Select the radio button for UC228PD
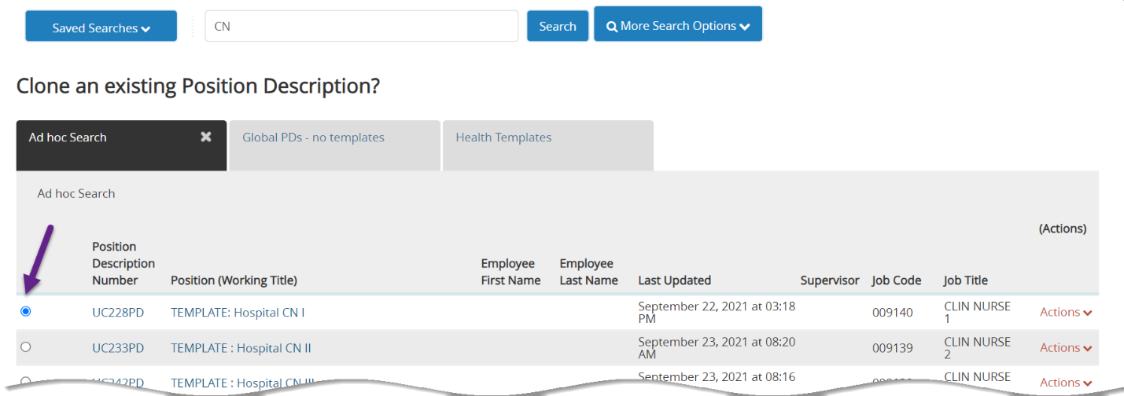This screenshot has height=396, width=1124. [x=26, y=312]
